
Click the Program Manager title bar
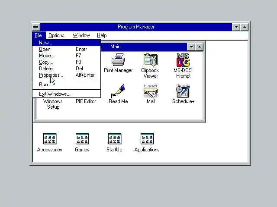136,27
